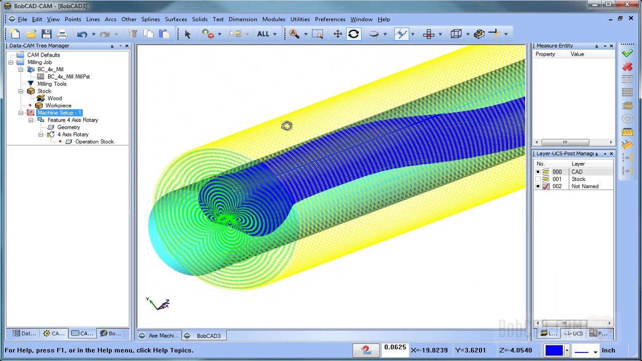Click the Select (arrow pointer) tool
Screen dimensions: 642x361
pos(188,34)
